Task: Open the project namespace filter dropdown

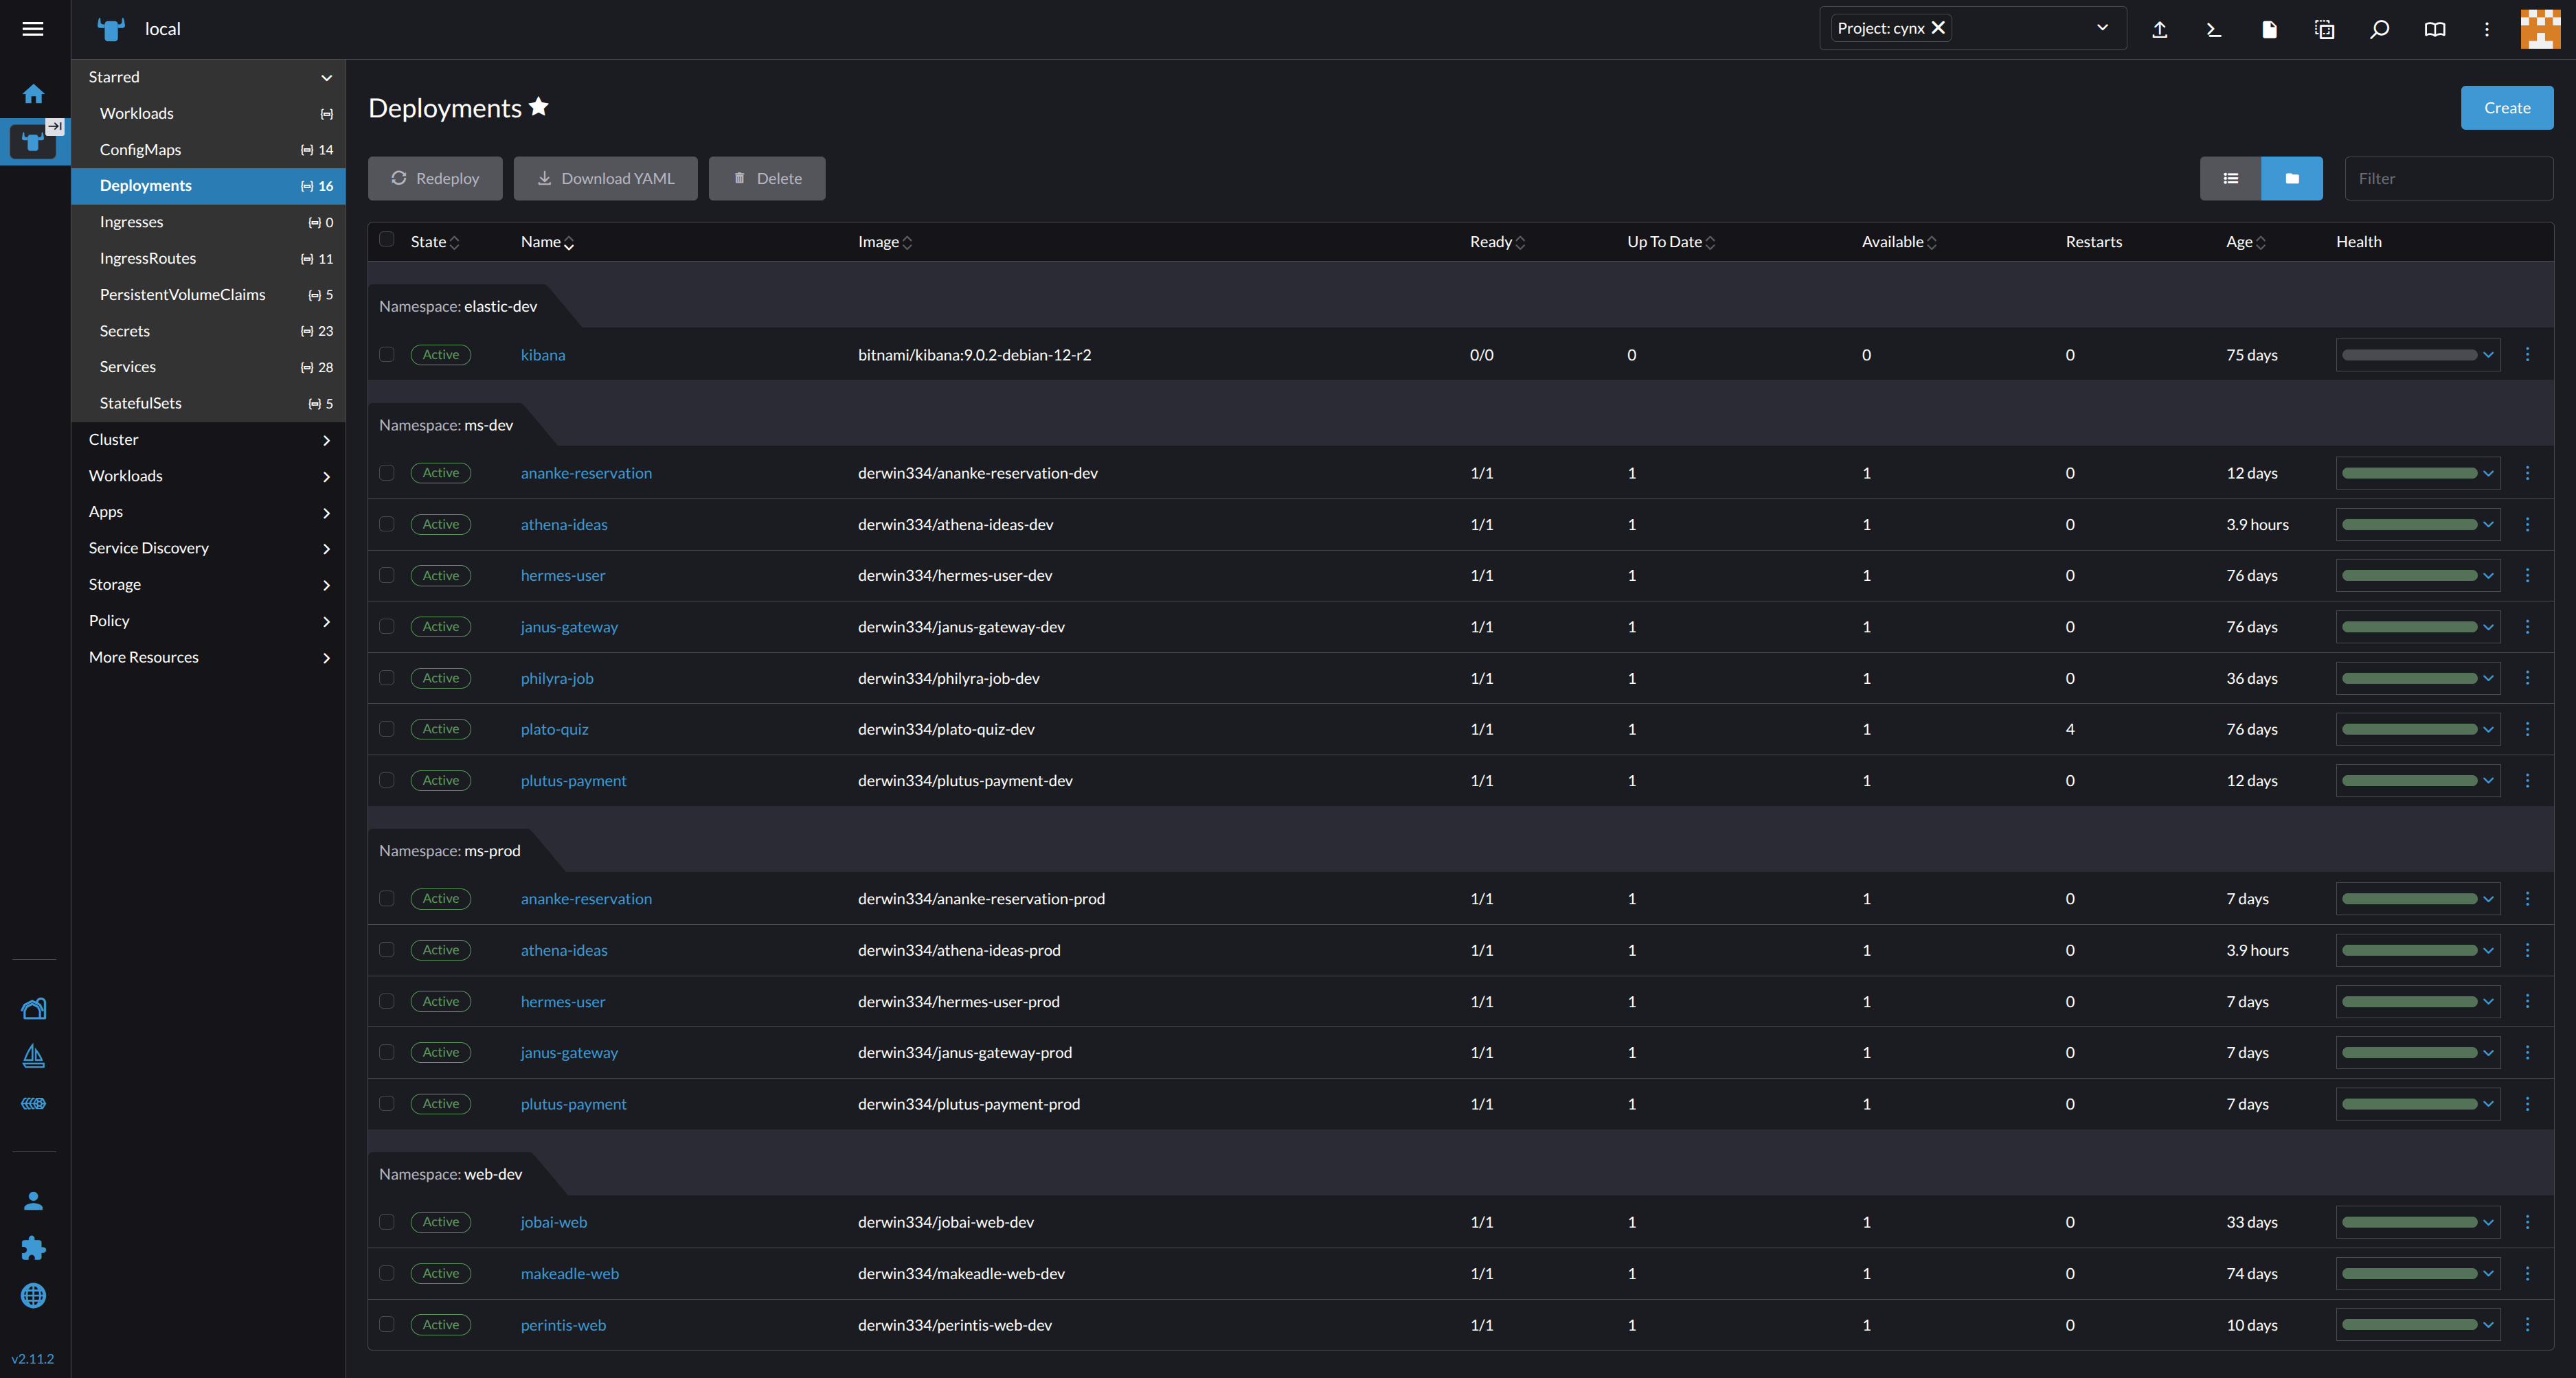Action: click(2102, 28)
